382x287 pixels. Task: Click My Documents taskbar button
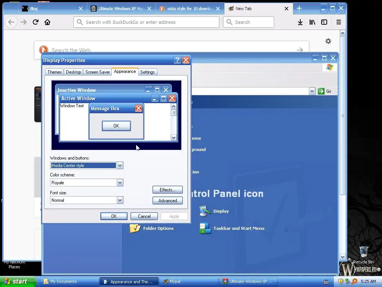click(x=69, y=282)
